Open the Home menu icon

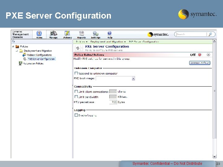[39, 33]
